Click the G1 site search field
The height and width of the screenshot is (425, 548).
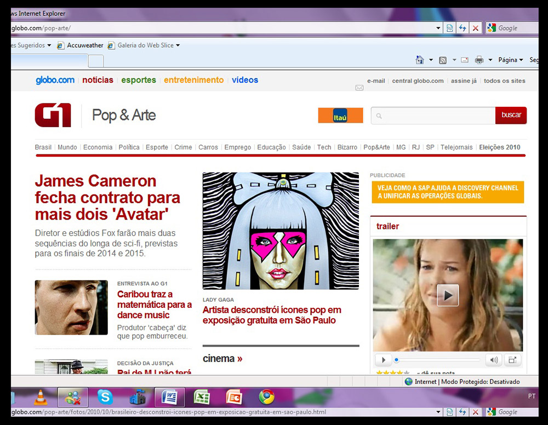433,115
